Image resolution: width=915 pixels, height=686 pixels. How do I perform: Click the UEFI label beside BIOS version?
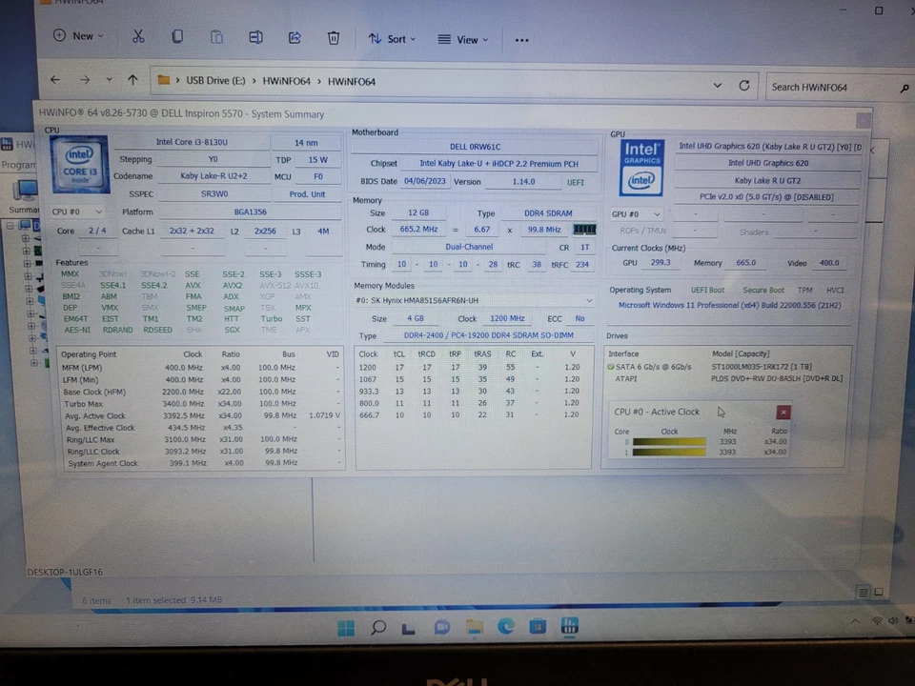576,183
